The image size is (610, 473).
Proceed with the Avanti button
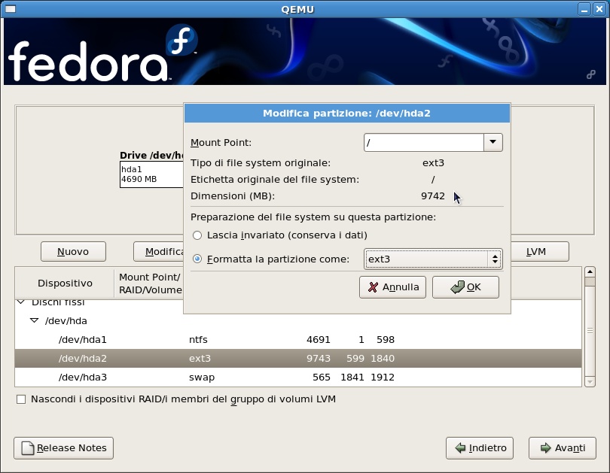[562, 448]
